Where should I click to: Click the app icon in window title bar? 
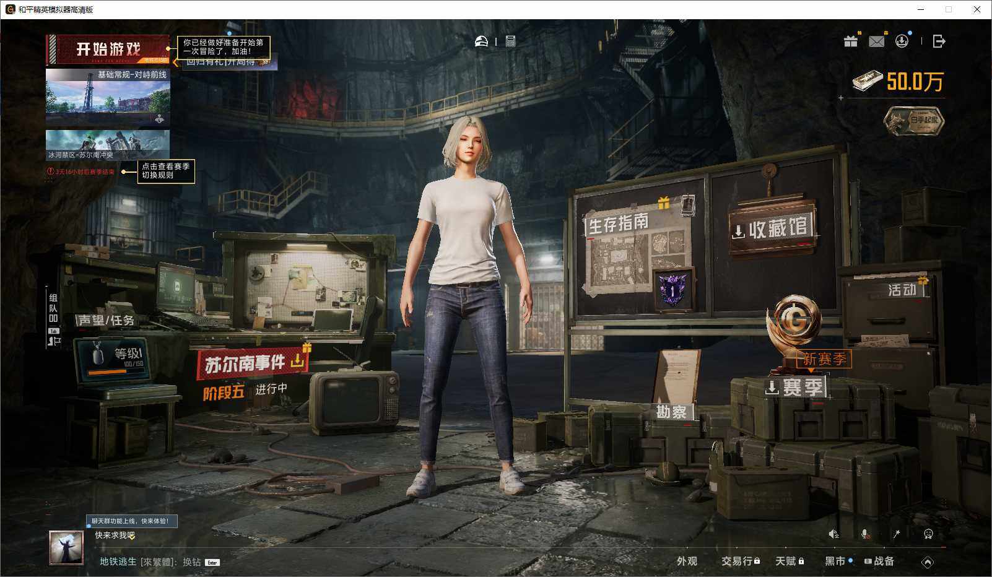coord(10,9)
